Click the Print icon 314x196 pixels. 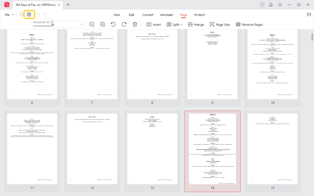(x=29, y=14)
